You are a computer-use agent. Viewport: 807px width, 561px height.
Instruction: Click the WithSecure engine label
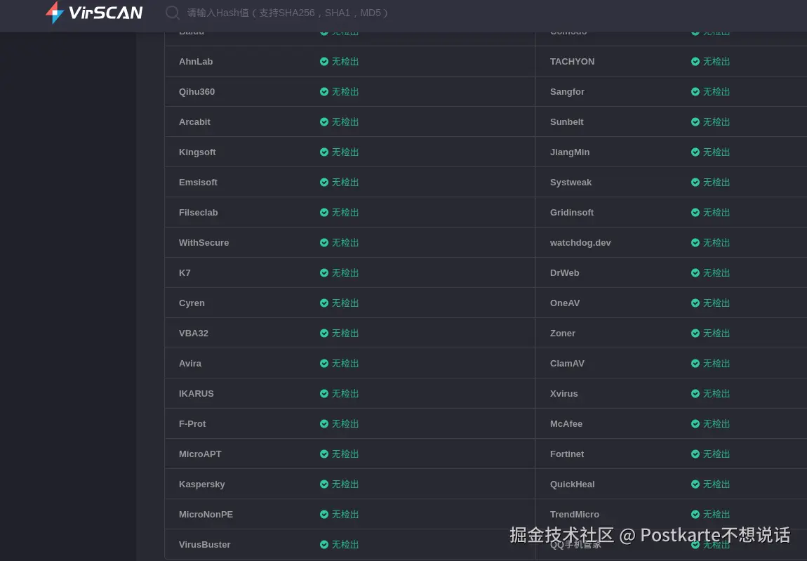click(x=204, y=242)
